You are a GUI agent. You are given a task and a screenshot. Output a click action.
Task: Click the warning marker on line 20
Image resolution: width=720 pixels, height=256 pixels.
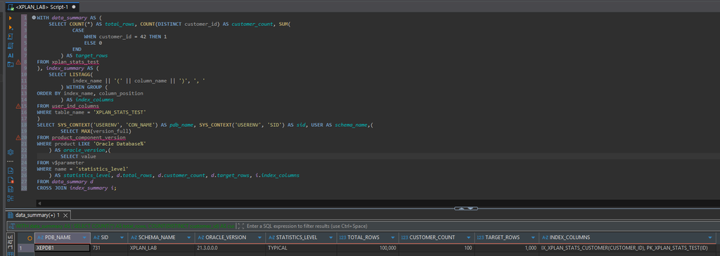[x=18, y=137]
